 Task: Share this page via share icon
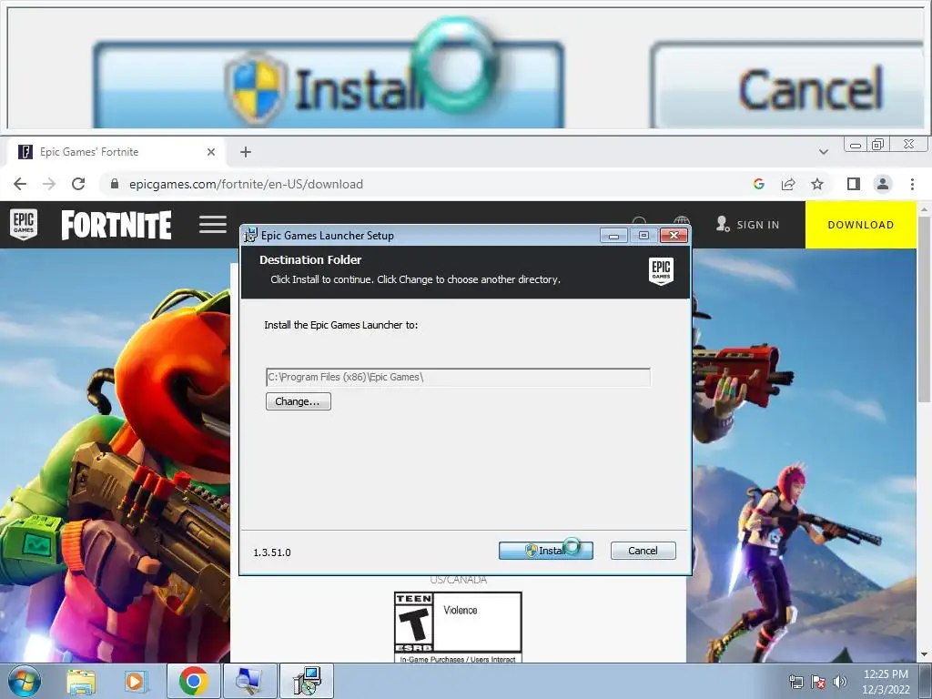[x=788, y=184]
